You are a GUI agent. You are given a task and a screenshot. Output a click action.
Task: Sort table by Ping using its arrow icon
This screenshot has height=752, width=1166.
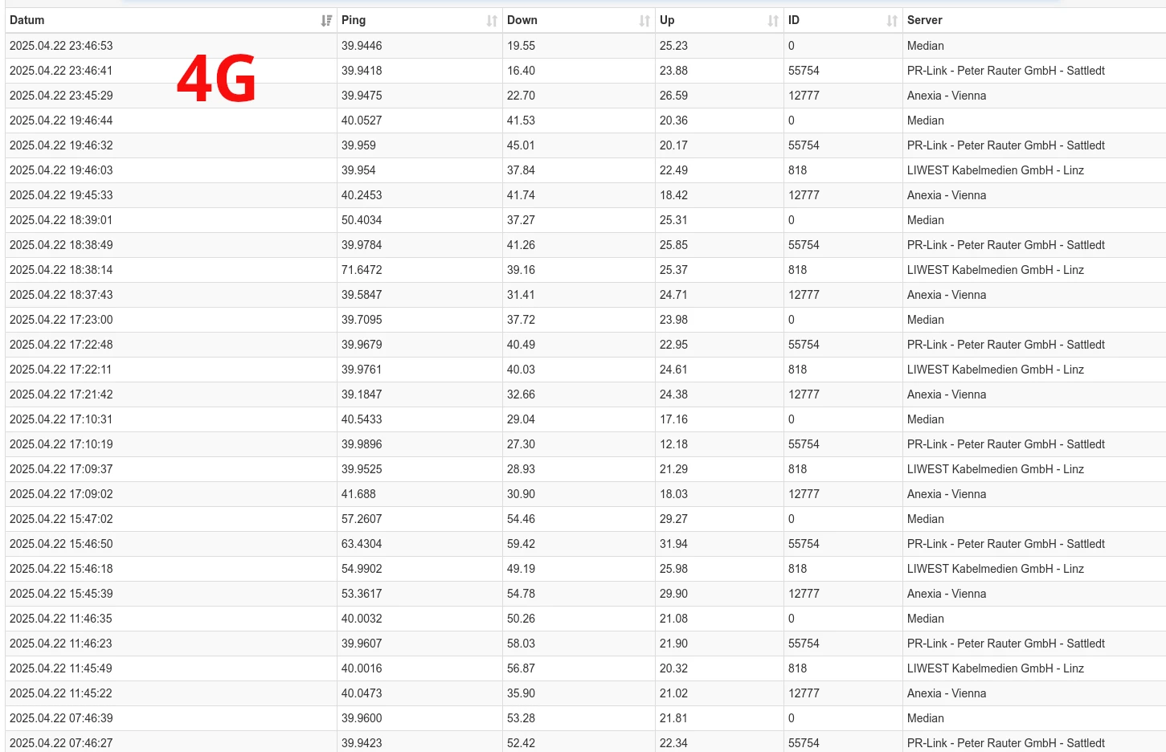(492, 21)
